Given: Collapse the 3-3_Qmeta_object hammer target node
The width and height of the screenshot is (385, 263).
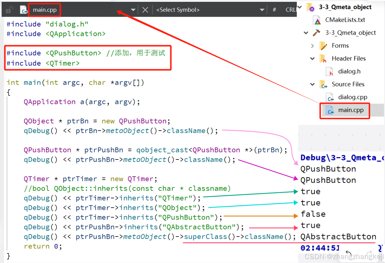Looking at the screenshot, I should click(306, 33).
